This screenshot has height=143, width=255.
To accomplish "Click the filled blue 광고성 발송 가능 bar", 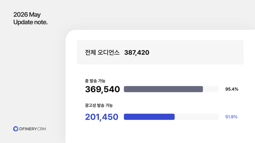I will (x=149, y=117).
